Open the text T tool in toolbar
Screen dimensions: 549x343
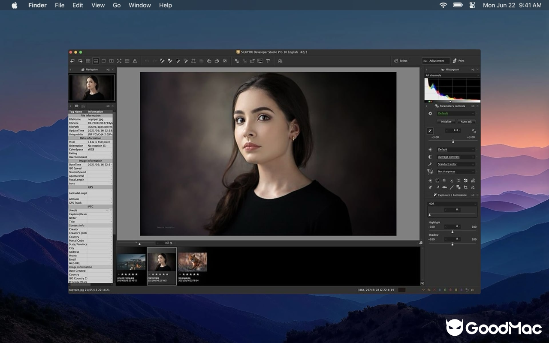coord(268,61)
